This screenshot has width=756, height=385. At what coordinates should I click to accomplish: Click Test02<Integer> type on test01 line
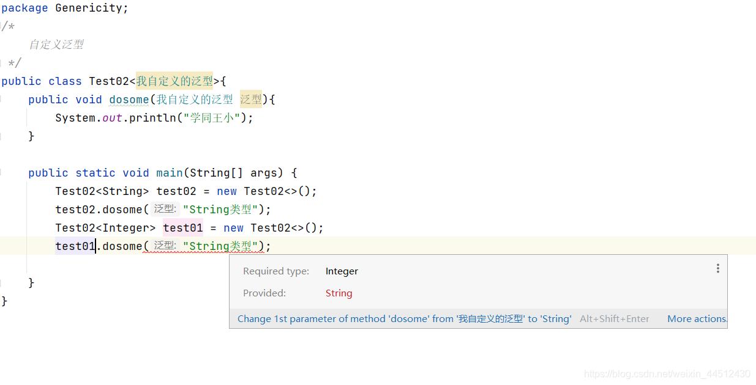[x=106, y=228]
